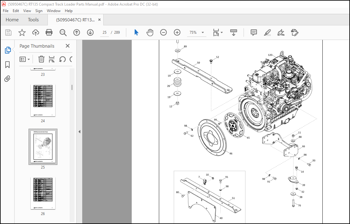
Task: Click part label 40 in the inset drawing
Action: pyautogui.click(x=221, y=218)
